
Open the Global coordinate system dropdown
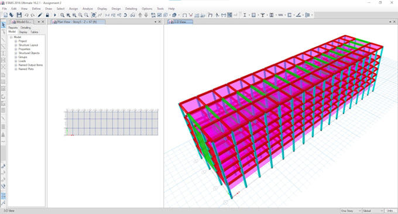click(373, 210)
